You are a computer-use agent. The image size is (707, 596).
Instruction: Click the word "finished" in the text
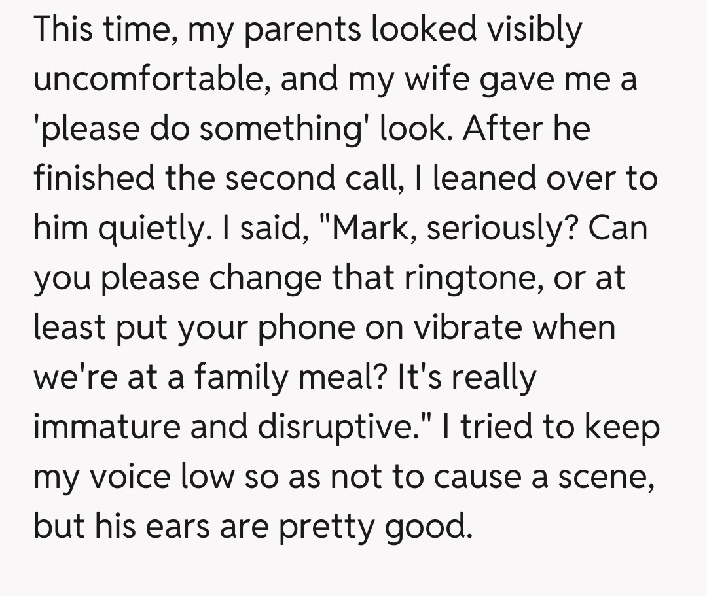tap(94, 178)
